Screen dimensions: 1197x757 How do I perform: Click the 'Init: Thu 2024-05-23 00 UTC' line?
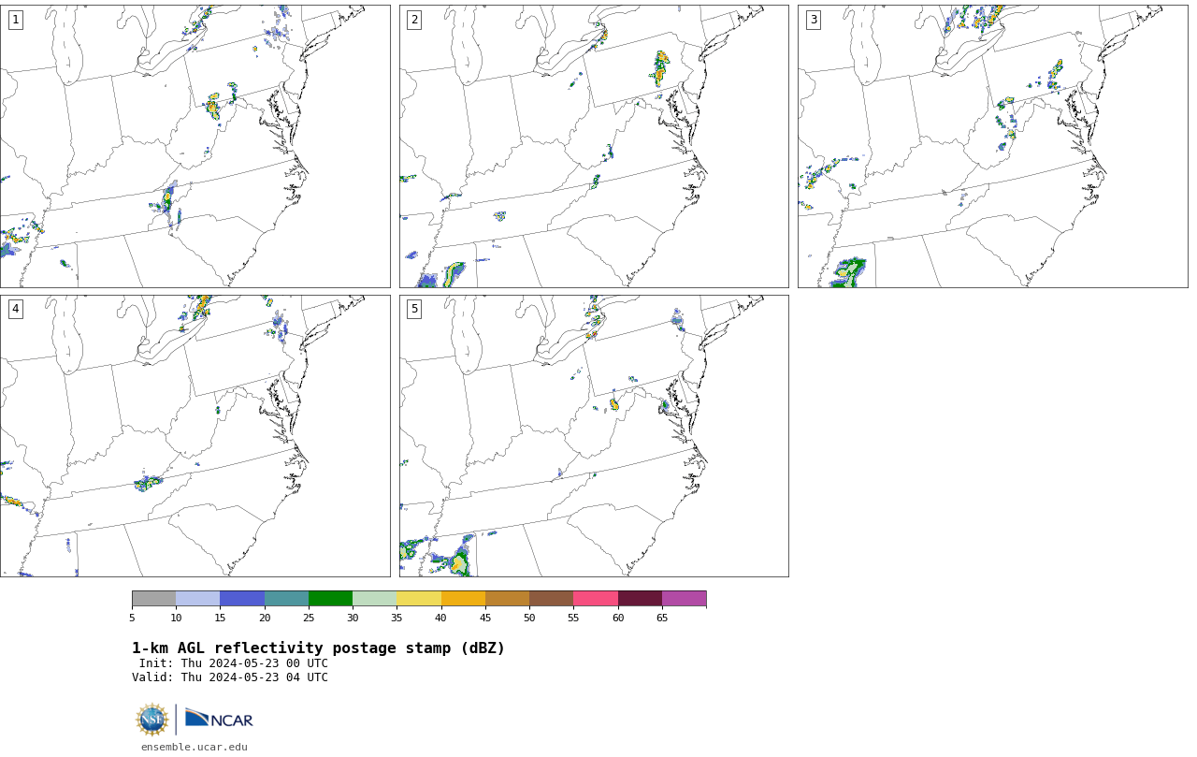click(x=234, y=663)
